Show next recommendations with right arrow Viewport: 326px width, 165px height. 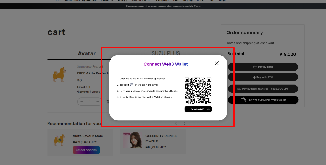coord(184,123)
